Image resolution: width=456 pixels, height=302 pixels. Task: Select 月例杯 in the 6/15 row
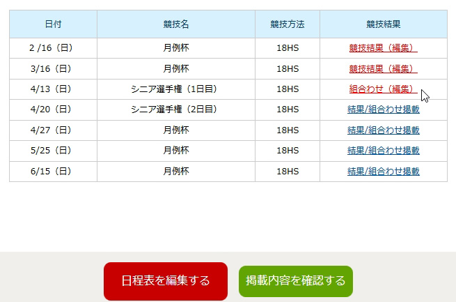(176, 172)
